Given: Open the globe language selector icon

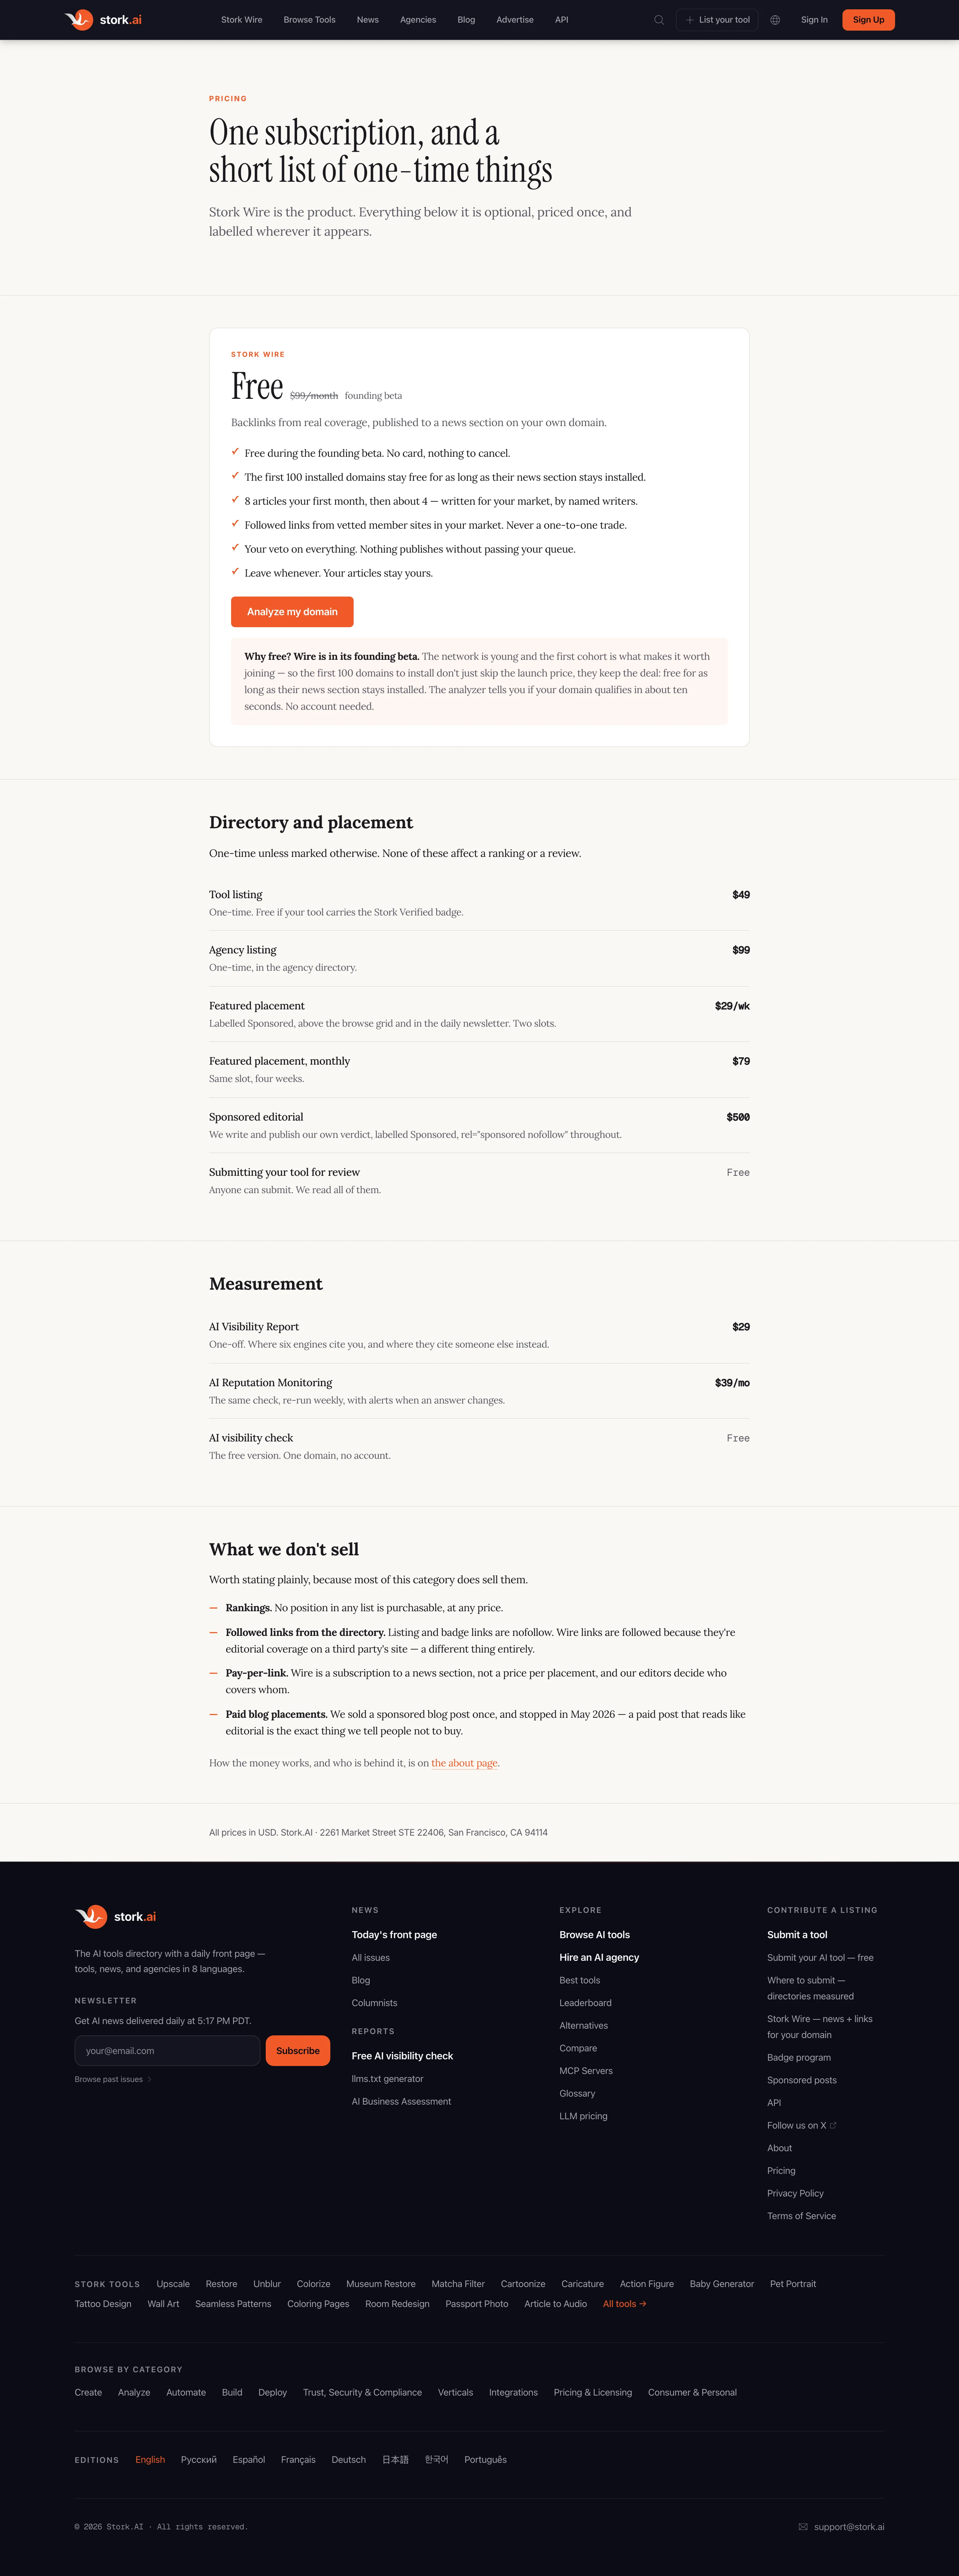Looking at the screenshot, I should tap(775, 20).
